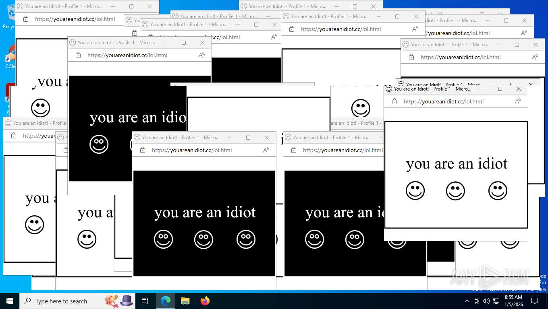Screen dimensions: 548x309
Task: Close the top-center window with address bar
Action: [x=416, y=16]
